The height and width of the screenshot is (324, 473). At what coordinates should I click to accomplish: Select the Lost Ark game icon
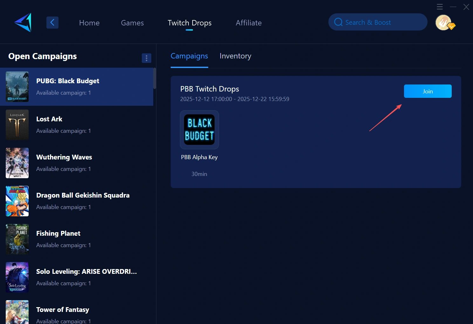click(17, 125)
